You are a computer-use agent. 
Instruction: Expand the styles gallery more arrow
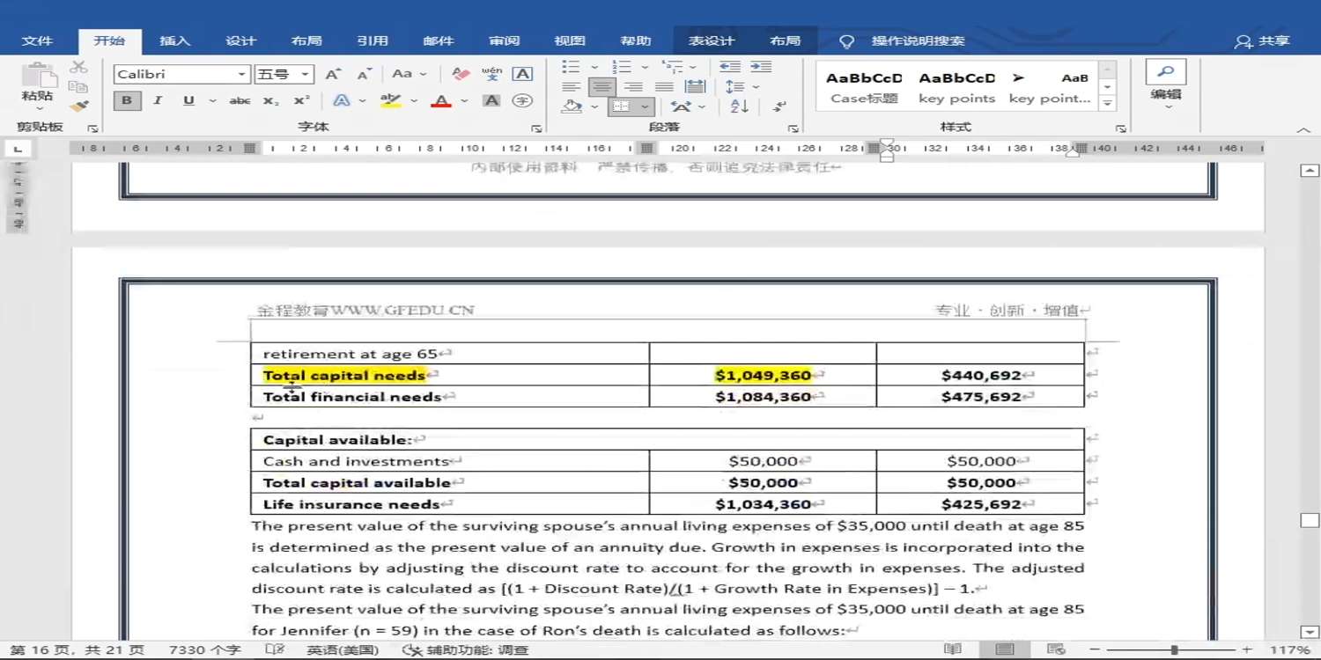1108,104
